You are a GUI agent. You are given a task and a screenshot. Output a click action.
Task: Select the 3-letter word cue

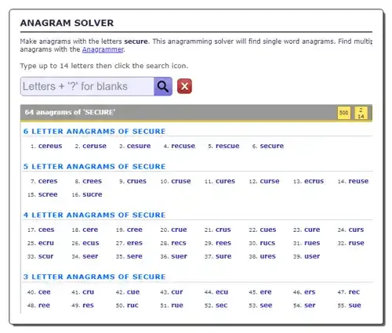(133, 291)
